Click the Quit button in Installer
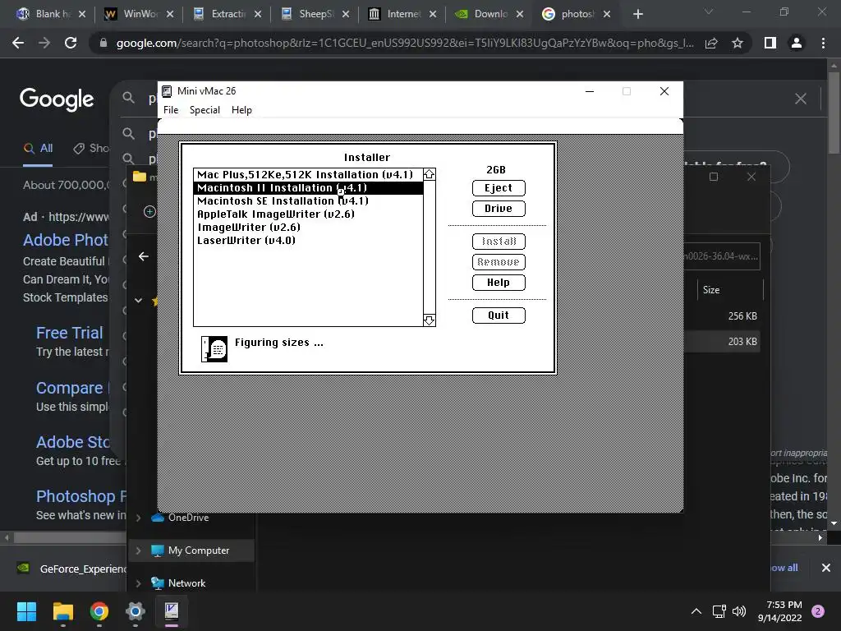 499,315
